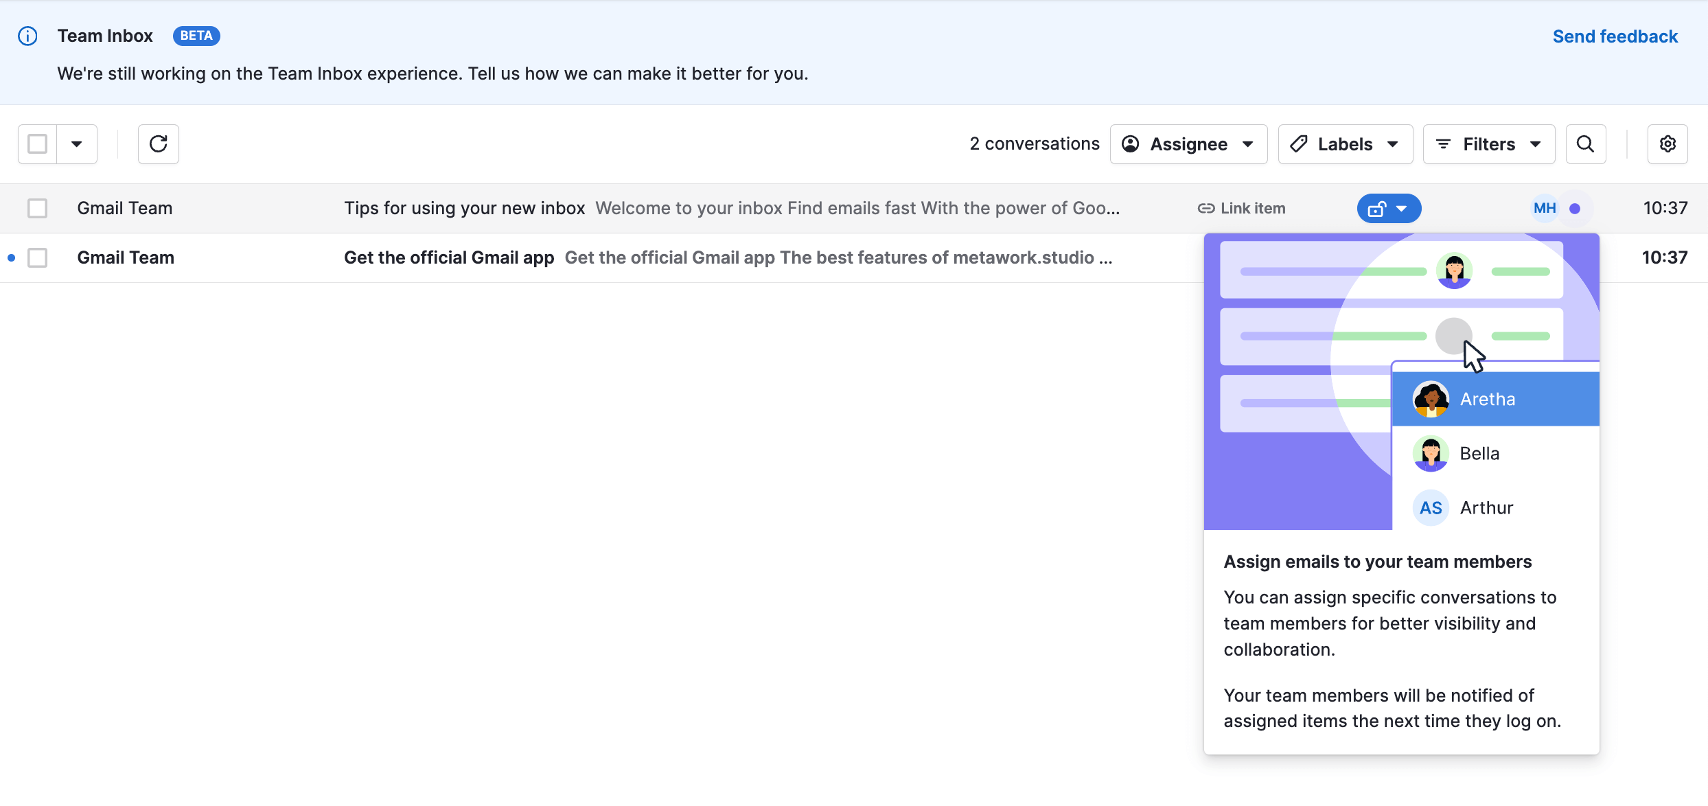Open the Assignee filter dropdown
Viewport: 1708px width, 806px height.
pos(1188,144)
